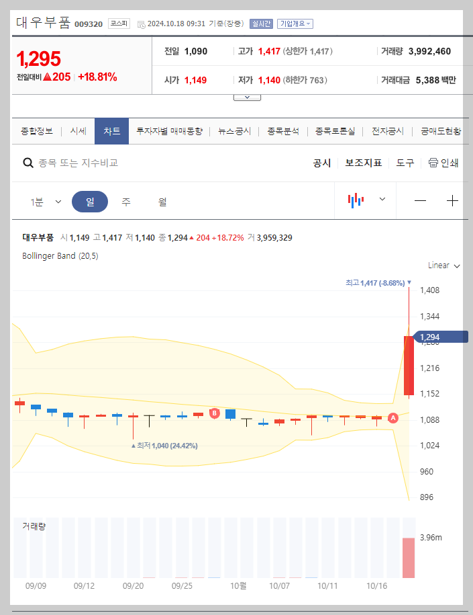Screen dimensions: 473x615
Task: Click the red B marker on the chart
Action: coord(215,414)
